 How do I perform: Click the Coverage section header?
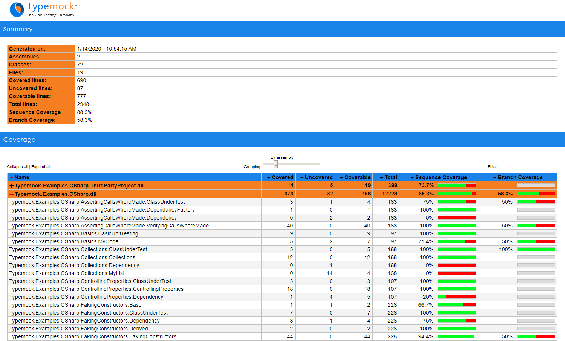(282, 140)
